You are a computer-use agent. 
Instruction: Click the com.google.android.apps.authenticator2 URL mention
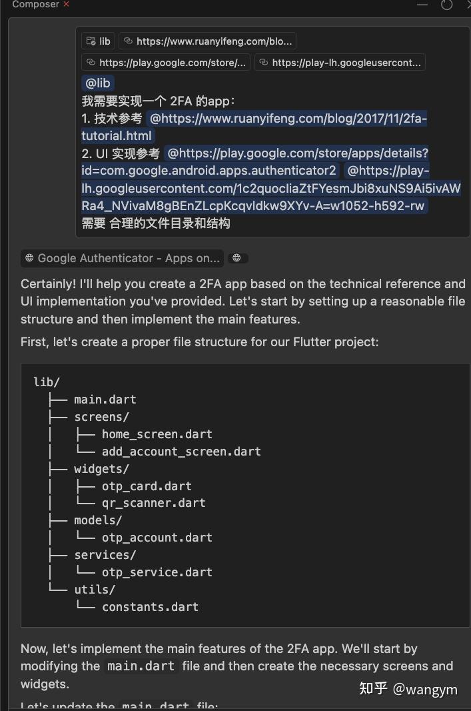255,162
